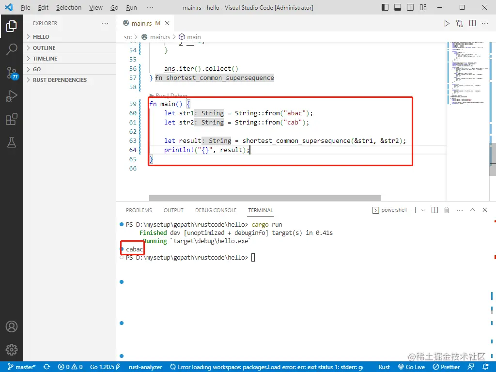The image size is (496, 372).
Task: Switch to the PROBLEMS tab
Action: tap(139, 210)
